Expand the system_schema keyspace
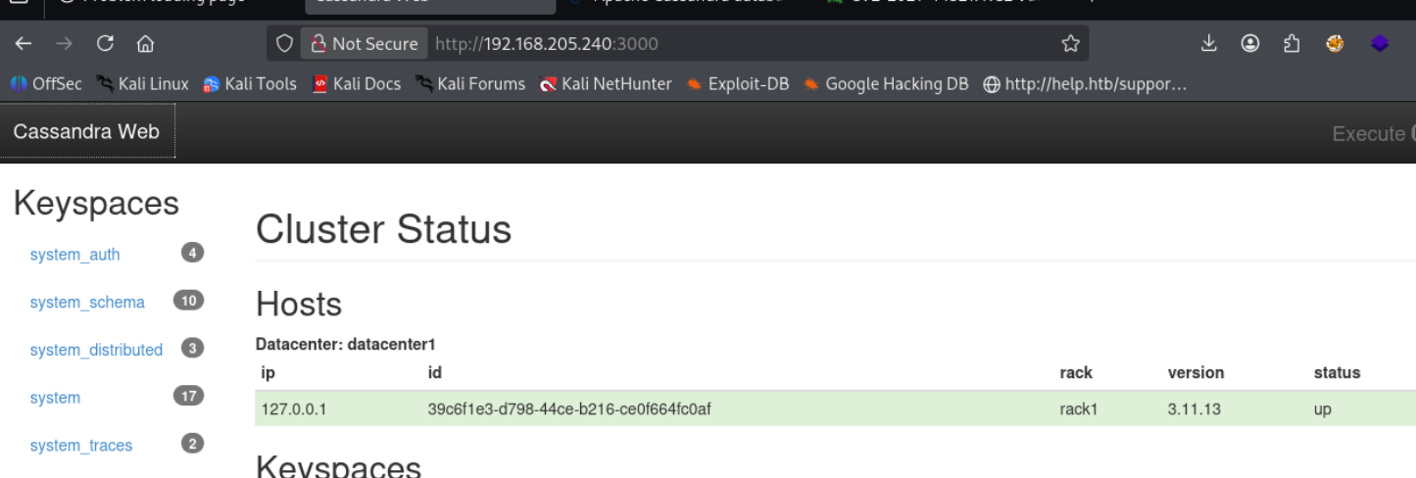The height and width of the screenshot is (478, 1416). pos(87,303)
